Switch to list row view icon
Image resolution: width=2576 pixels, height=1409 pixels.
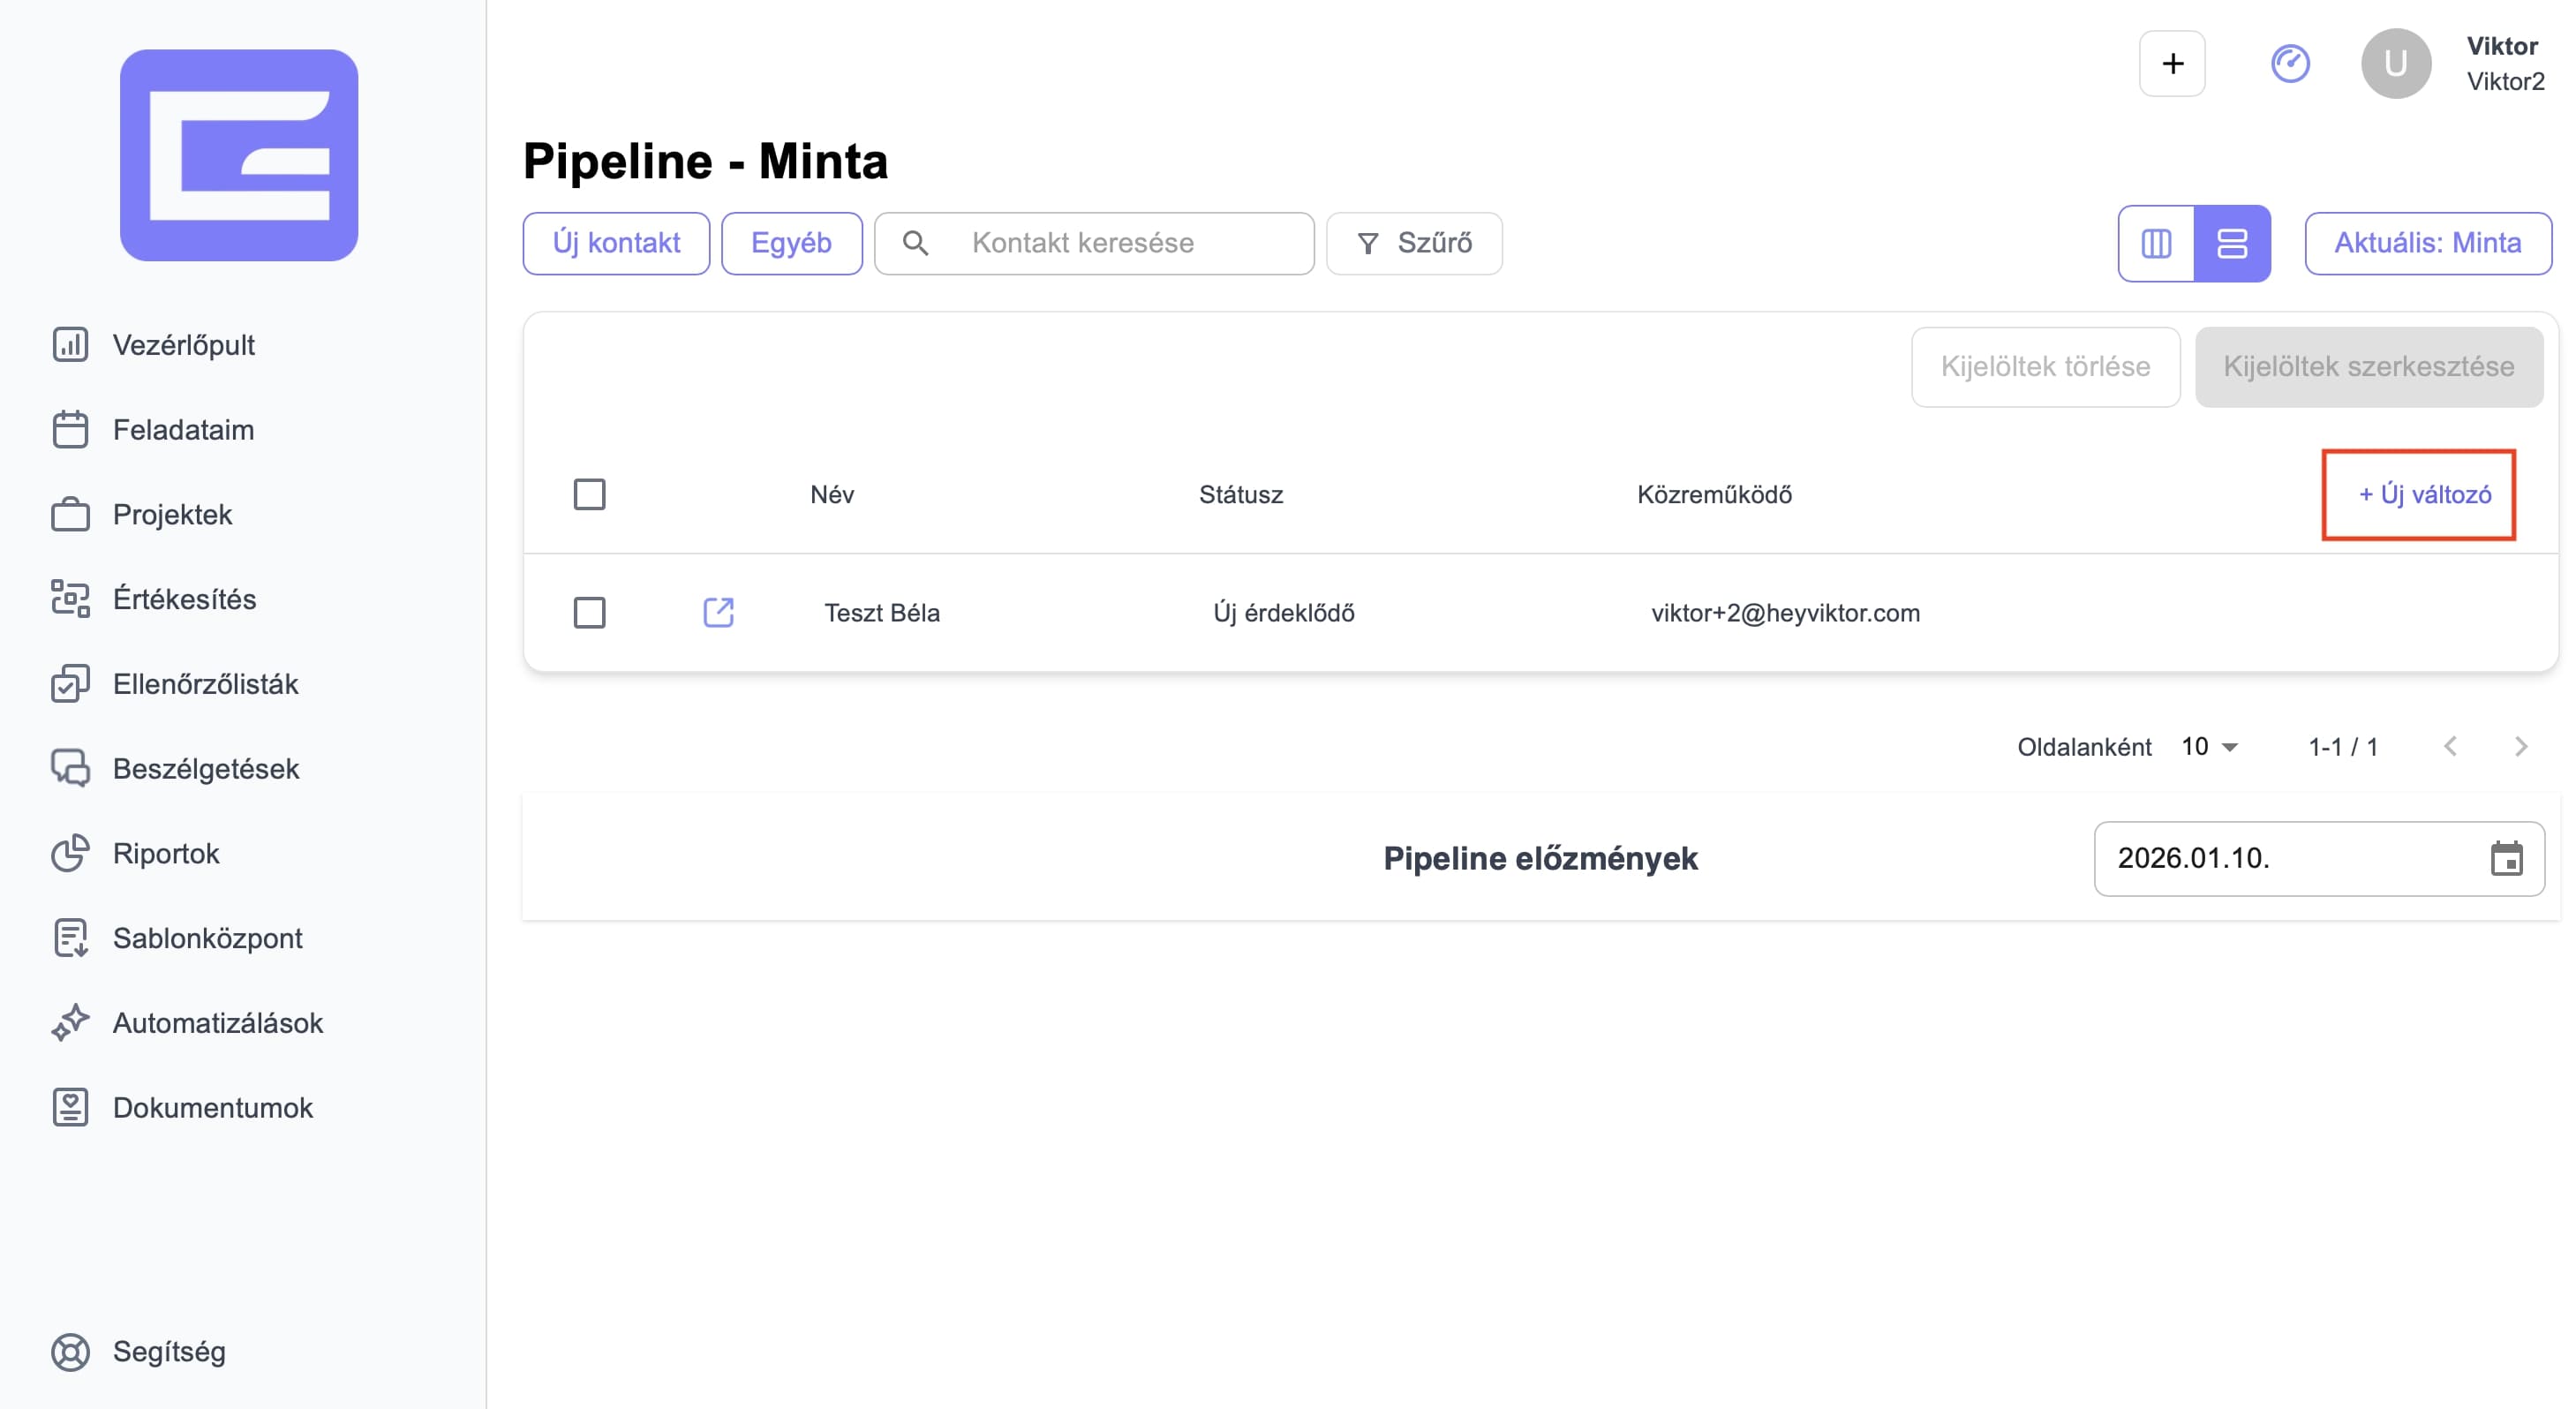[2232, 243]
